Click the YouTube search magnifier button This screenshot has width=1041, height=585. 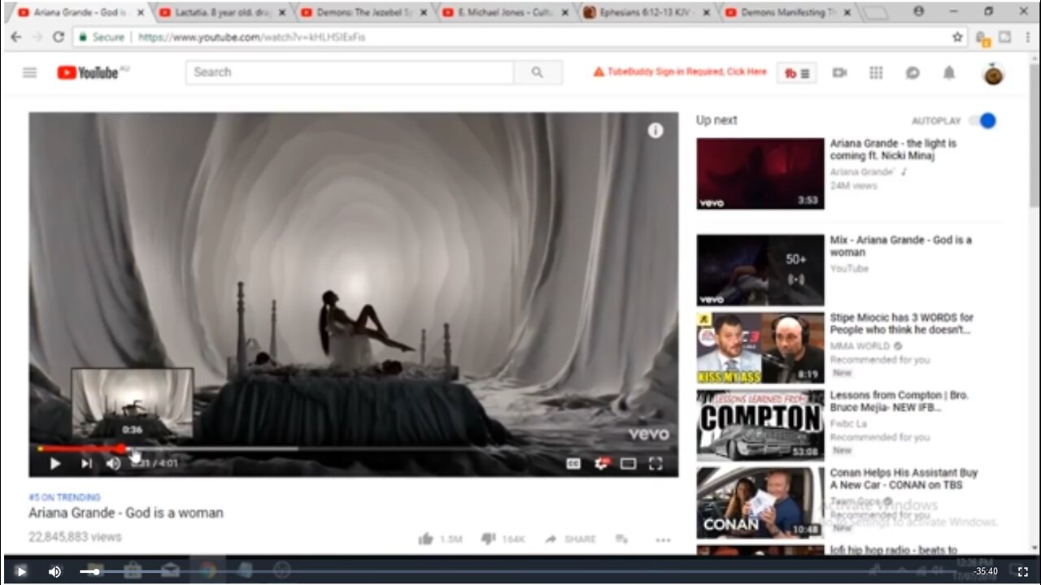pyautogui.click(x=538, y=72)
